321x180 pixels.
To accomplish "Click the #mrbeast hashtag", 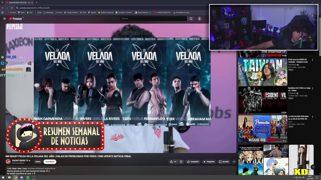I will point(31,168).
